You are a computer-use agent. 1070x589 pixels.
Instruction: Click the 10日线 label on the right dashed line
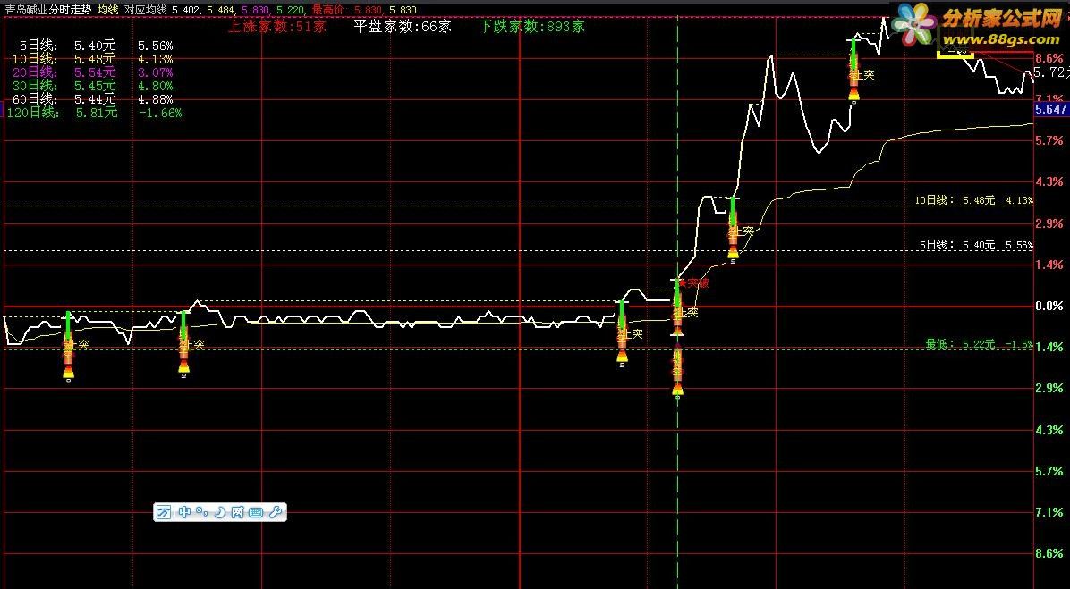[973, 200]
